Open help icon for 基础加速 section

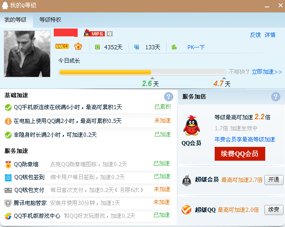(169, 97)
